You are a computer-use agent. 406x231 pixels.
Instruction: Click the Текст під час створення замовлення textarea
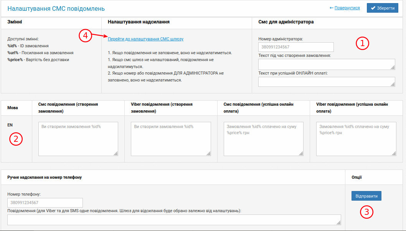[x=327, y=64]
